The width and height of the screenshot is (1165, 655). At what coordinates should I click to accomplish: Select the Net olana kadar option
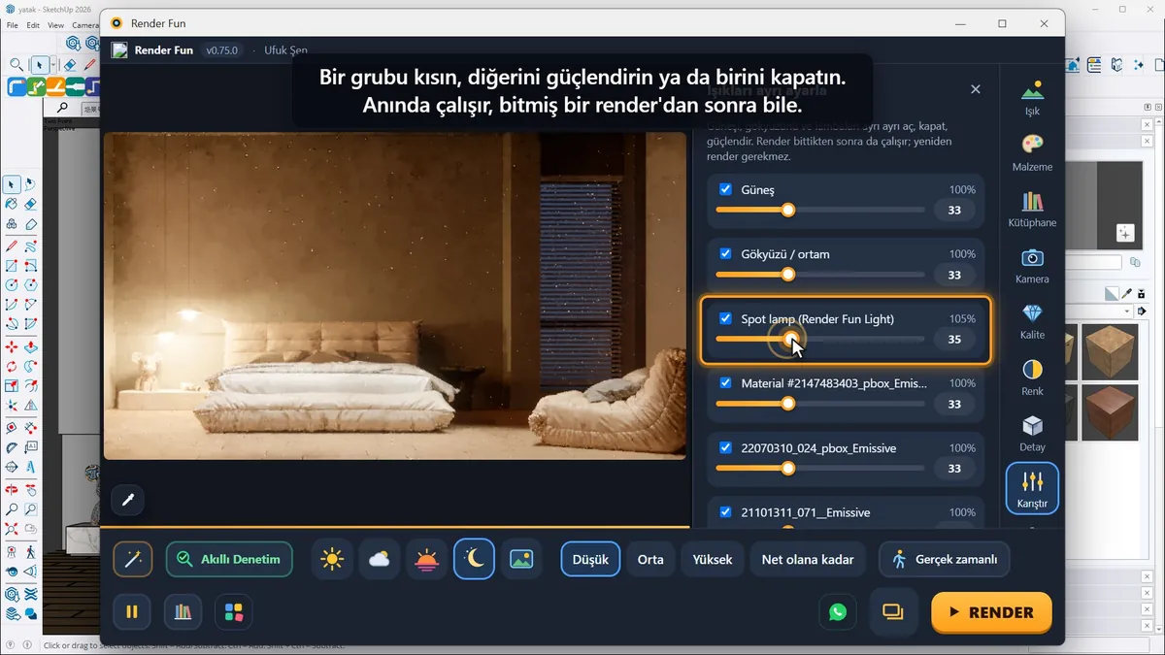tap(808, 559)
